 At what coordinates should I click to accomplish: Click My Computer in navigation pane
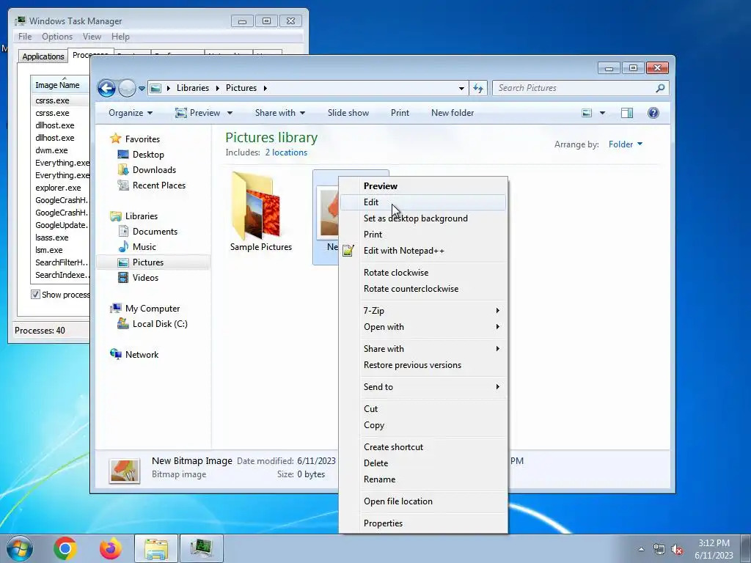coord(153,309)
